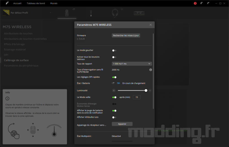Disable Les réglages DPI rapides
The image size is (229, 147).
coord(114,77)
